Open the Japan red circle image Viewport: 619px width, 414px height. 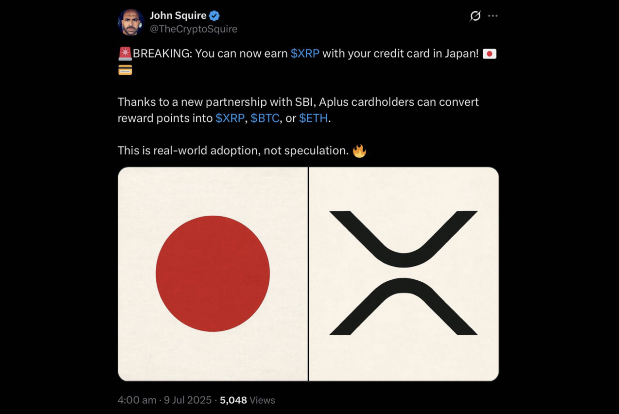coord(213,274)
